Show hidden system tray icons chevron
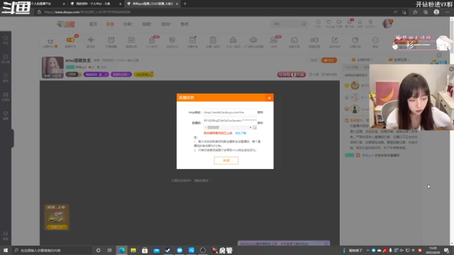This screenshot has height=255, width=454. [x=368, y=250]
